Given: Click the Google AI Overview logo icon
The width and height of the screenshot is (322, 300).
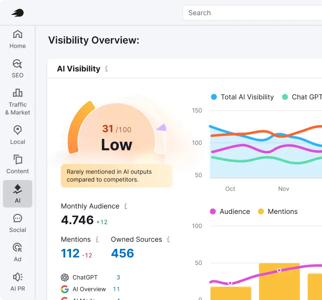Looking at the screenshot, I should pos(65,289).
